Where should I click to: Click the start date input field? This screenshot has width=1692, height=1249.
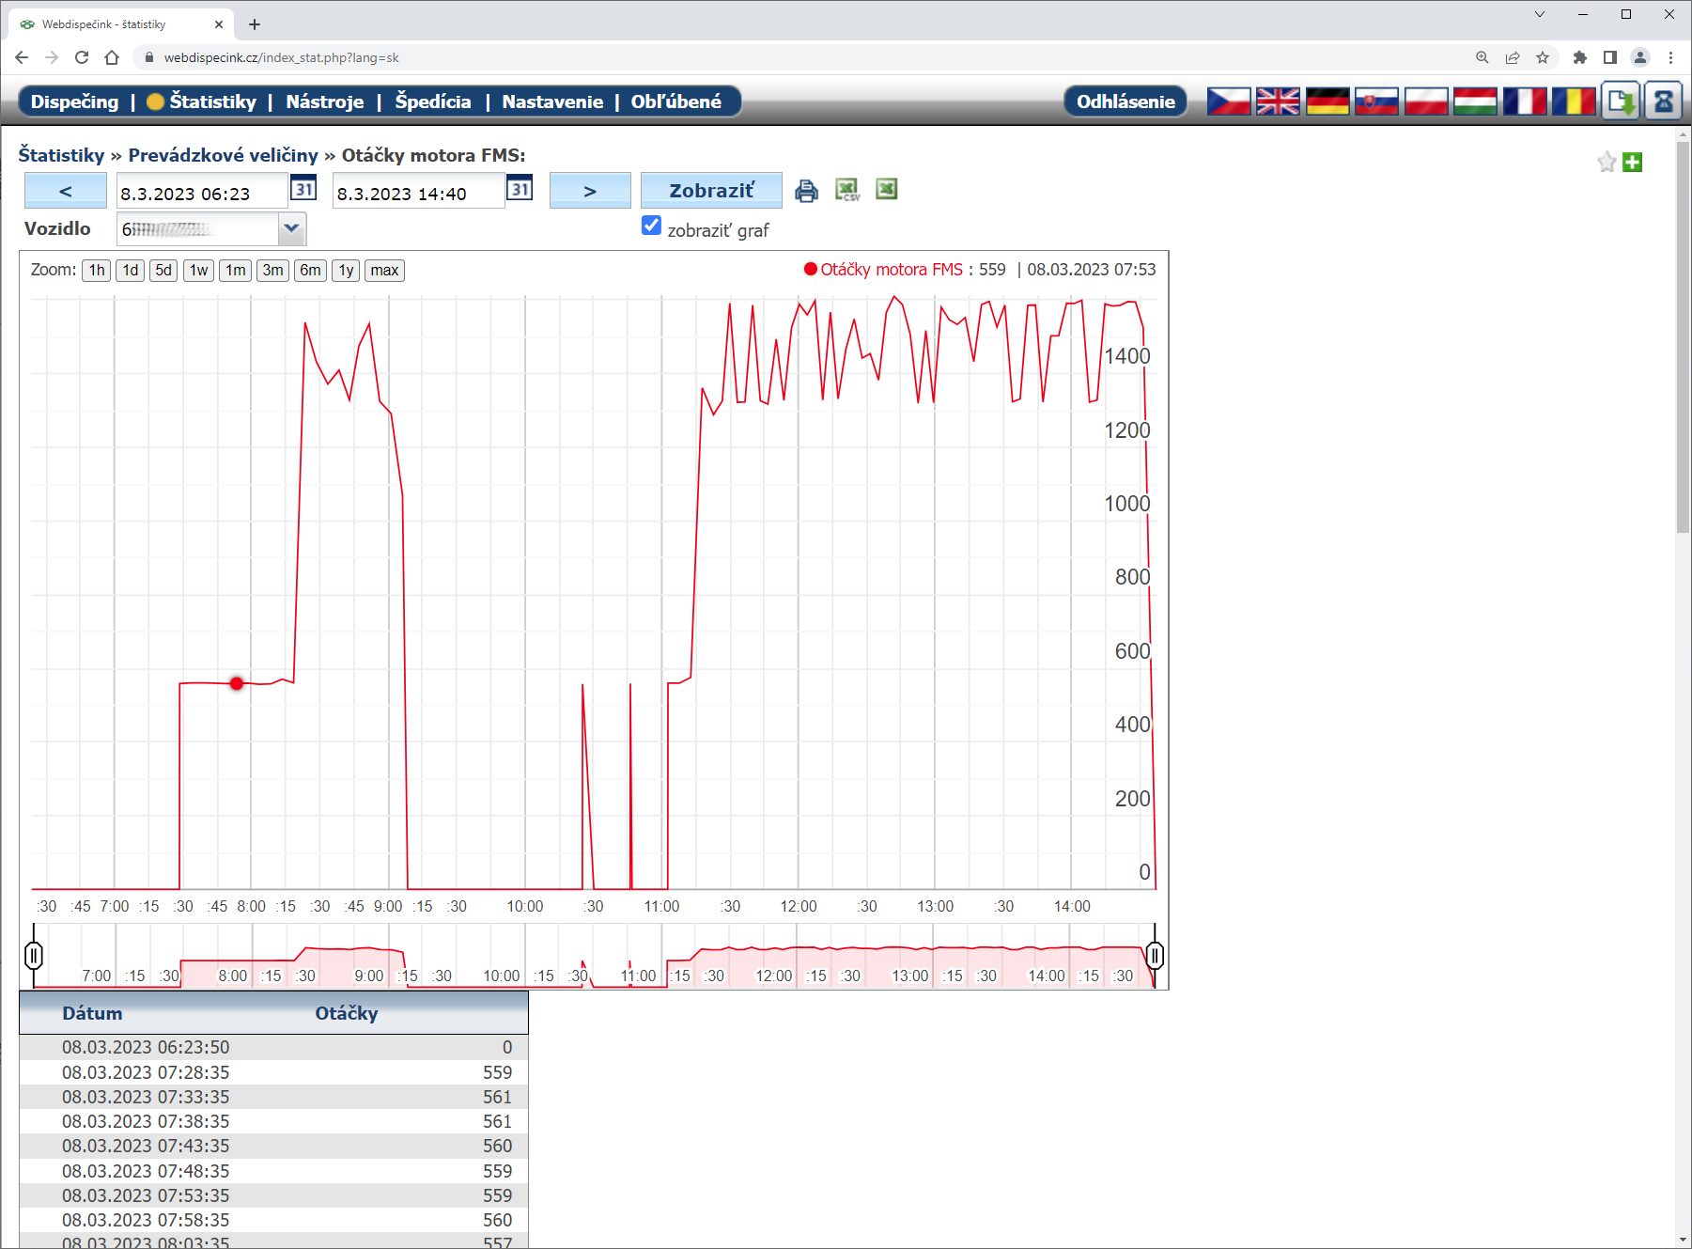[201, 194]
